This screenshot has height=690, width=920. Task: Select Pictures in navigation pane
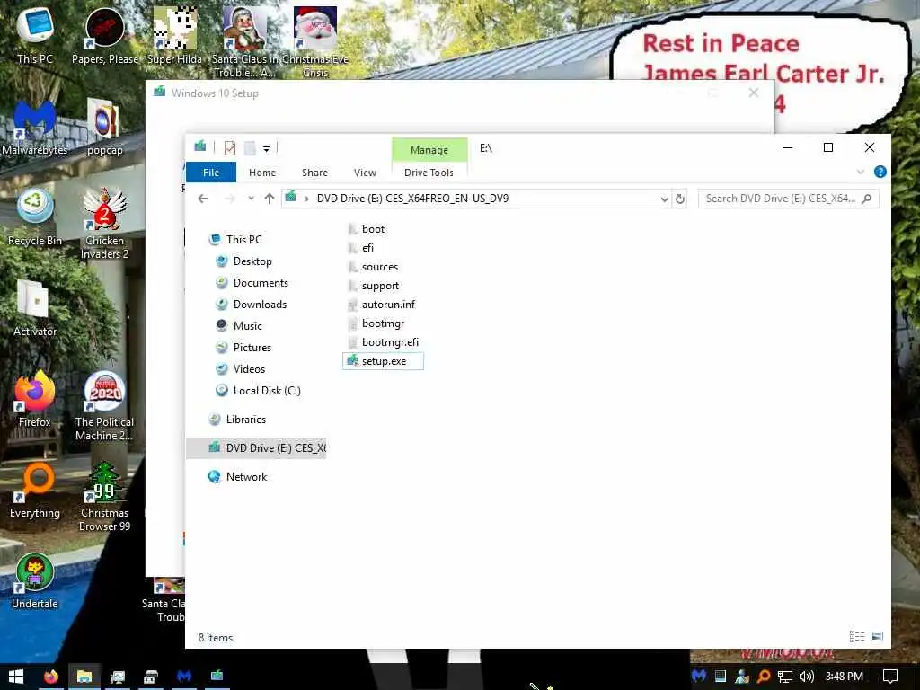click(x=243, y=348)
